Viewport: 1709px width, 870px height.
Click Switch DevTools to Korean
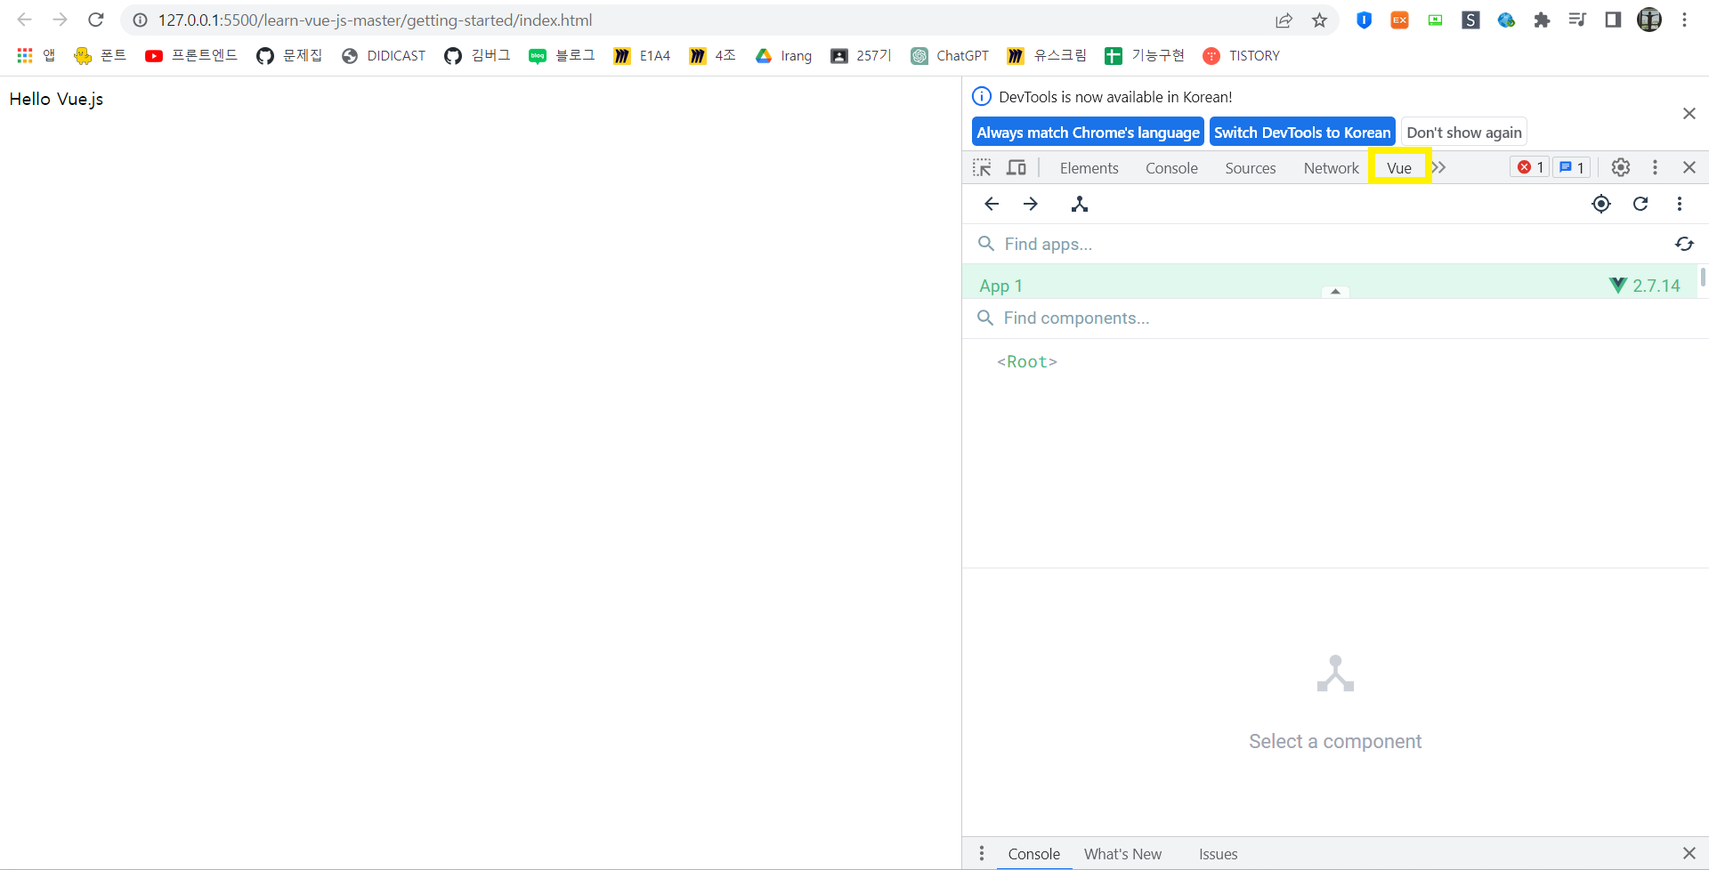(1302, 133)
